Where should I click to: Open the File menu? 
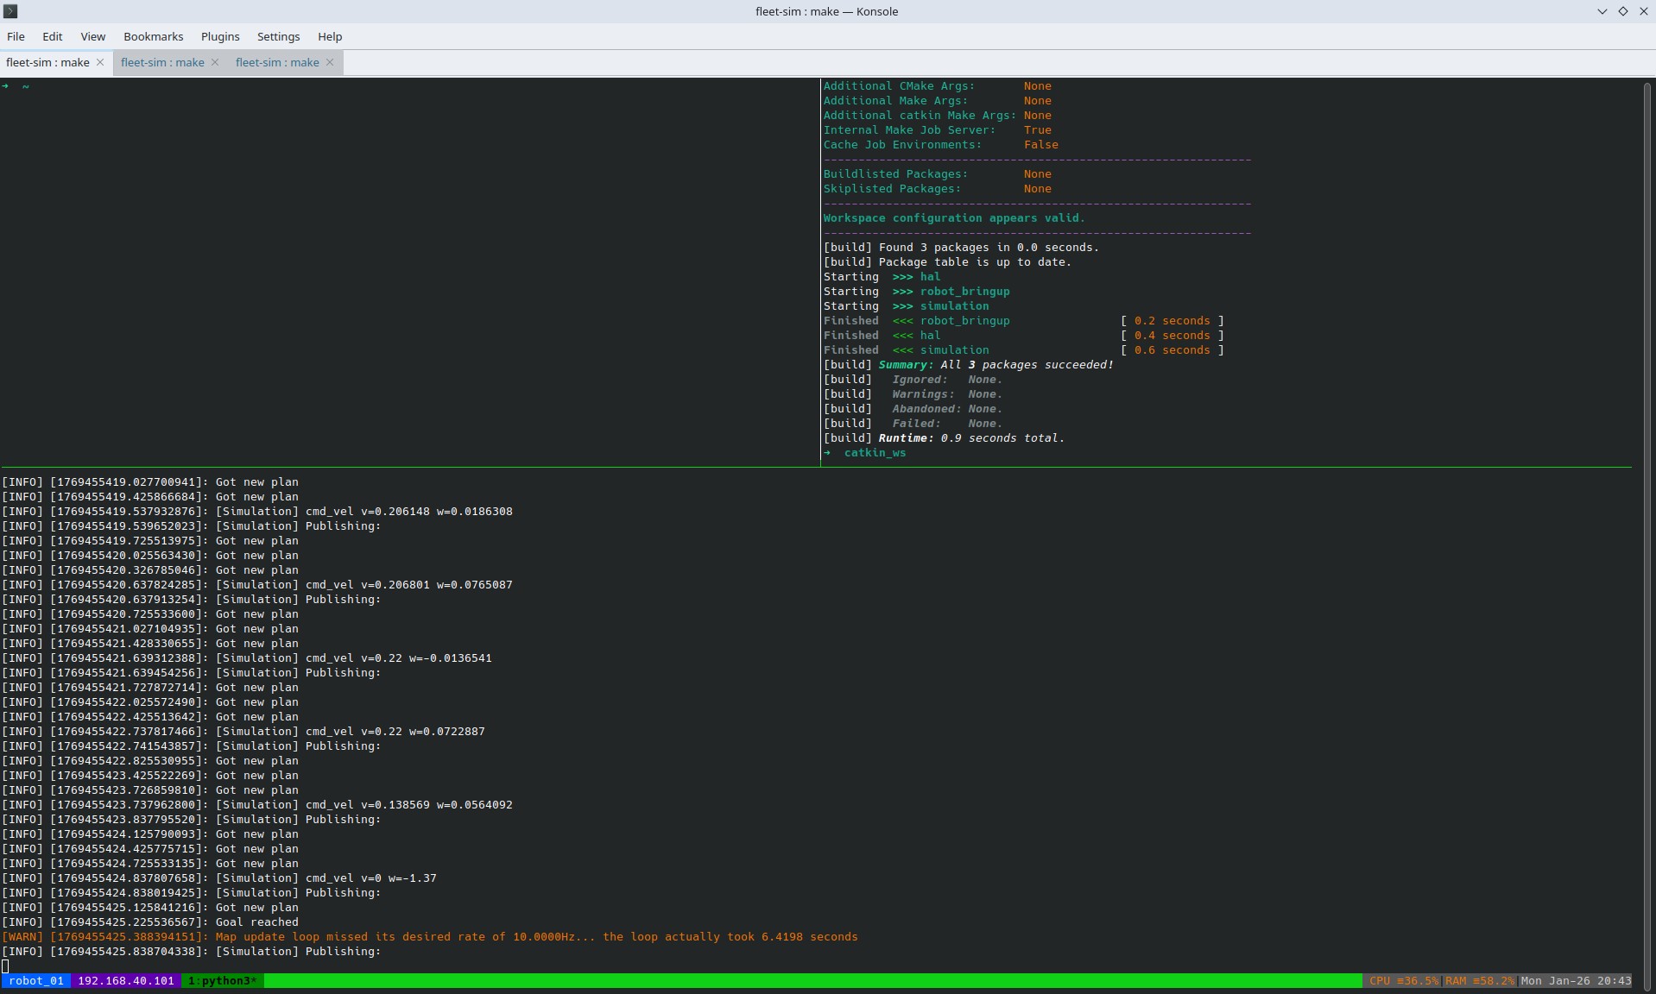coord(16,36)
